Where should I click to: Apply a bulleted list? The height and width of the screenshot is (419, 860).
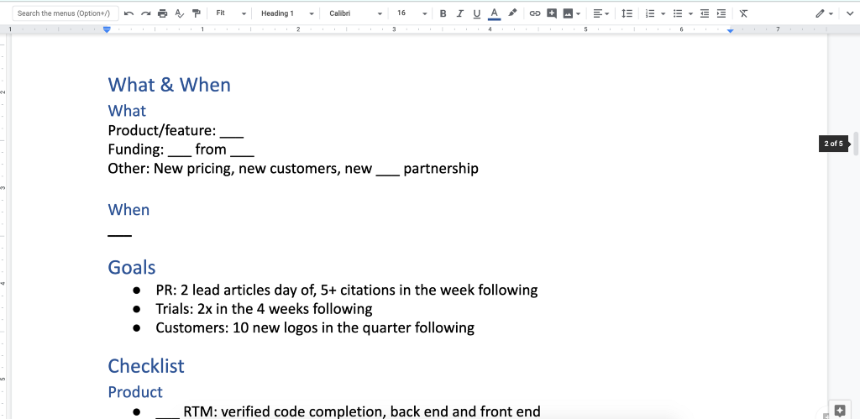(x=678, y=13)
